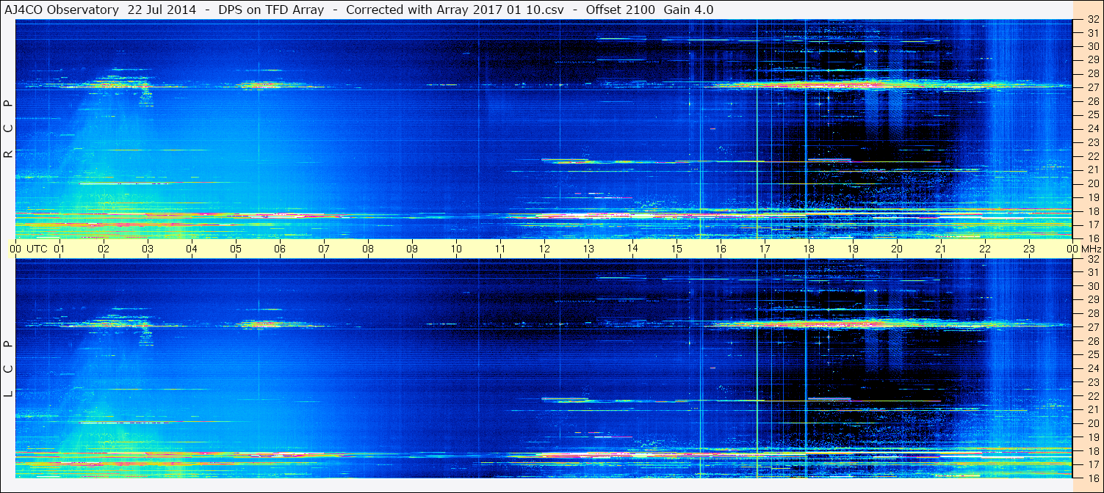Click hour 03 on the UTC time axis
Screen dimensions: 1104x493
pos(148,249)
